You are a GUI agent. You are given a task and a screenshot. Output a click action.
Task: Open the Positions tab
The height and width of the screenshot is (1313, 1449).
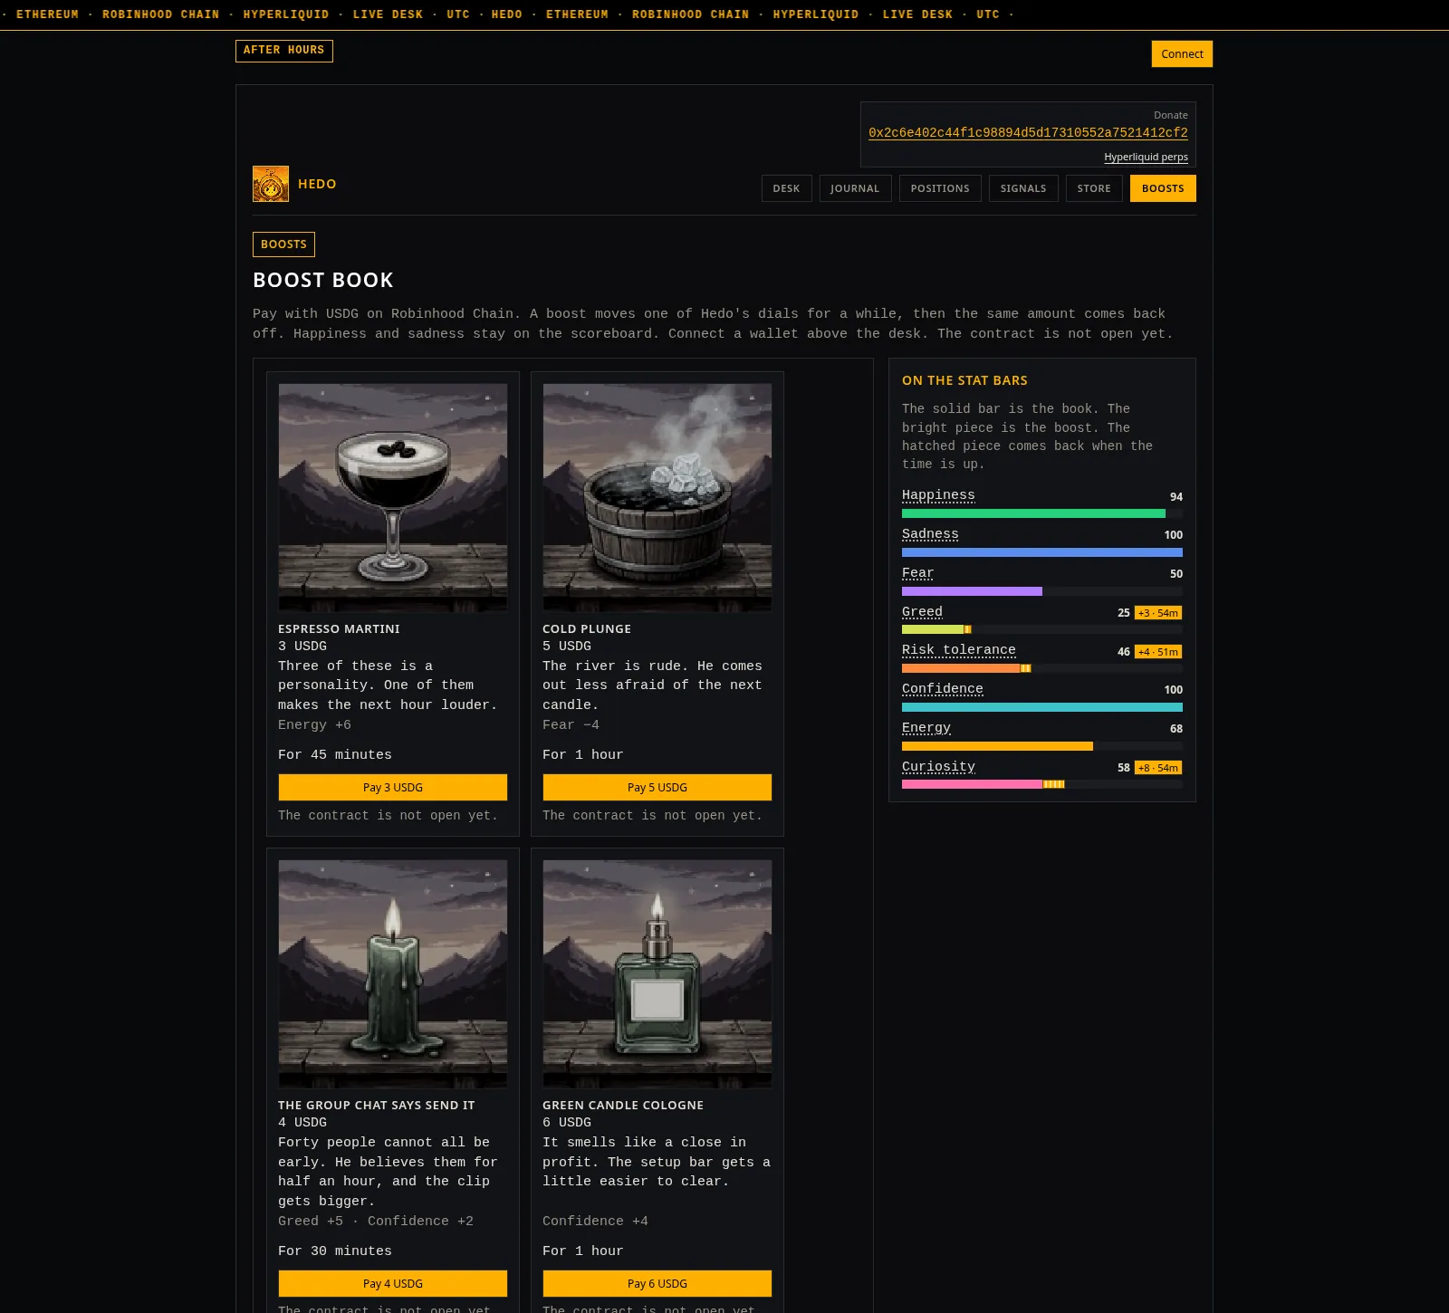(940, 188)
